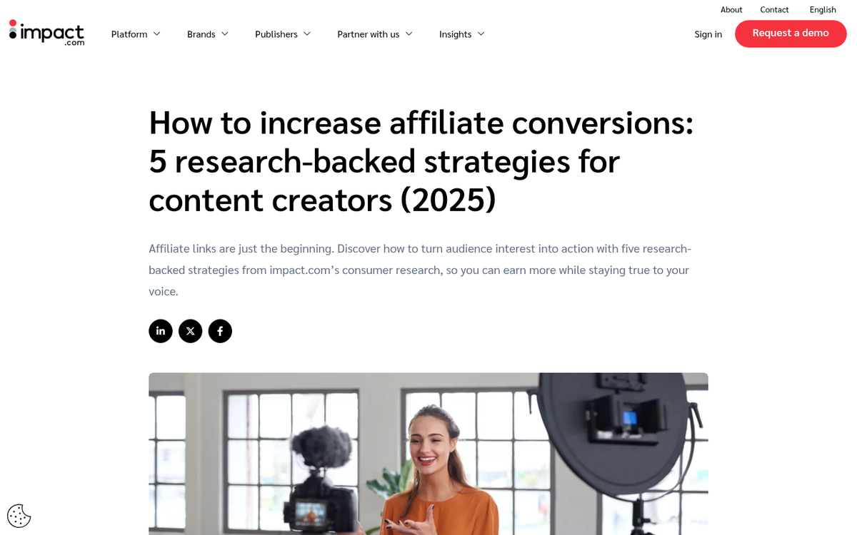Expand the Brands dropdown menu
857x535 pixels.
tap(207, 34)
